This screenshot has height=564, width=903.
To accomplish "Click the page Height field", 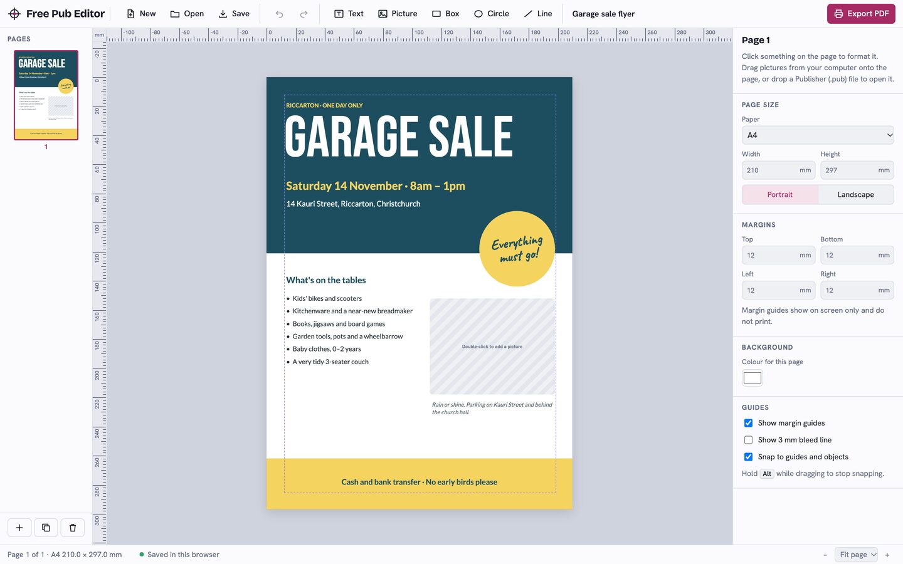I will pos(857,170).
